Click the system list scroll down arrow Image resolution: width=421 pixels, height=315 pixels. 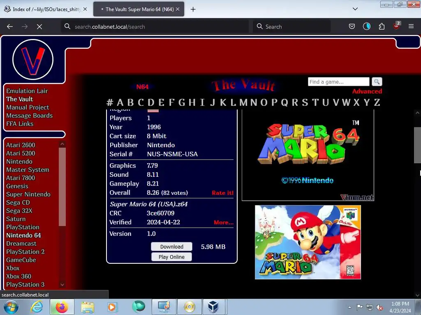pos(62,285)
